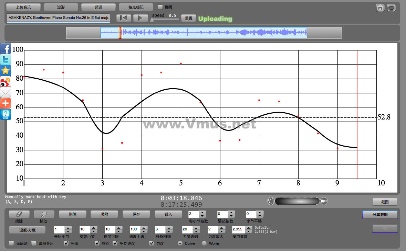Enable the 翻页 page-flip checkbox

coord(160,7)
